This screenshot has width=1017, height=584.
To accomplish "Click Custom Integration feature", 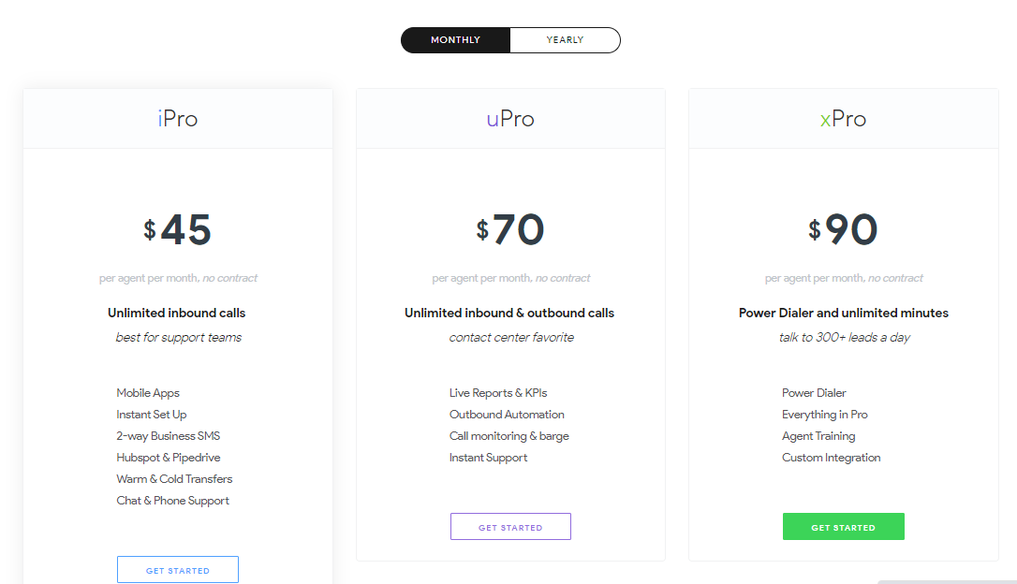I will click(831, 458).
